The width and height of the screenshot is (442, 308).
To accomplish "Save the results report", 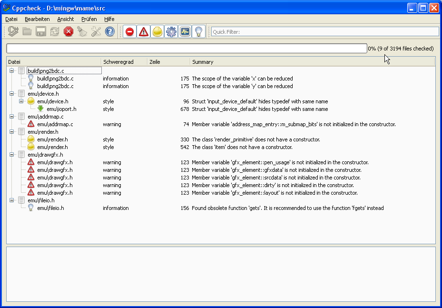I will tap(40, 31).
